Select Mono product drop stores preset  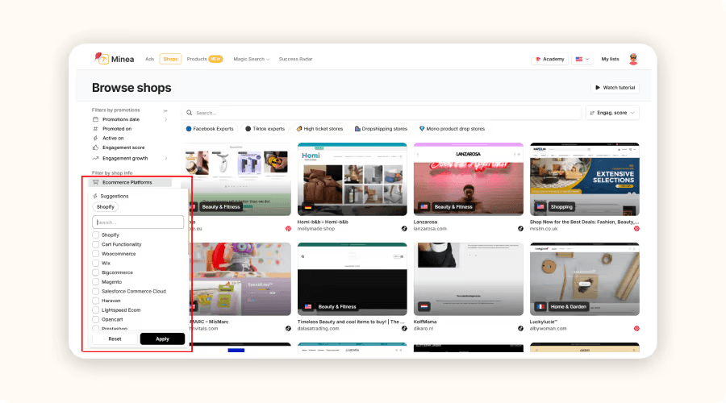coord(452,129)
